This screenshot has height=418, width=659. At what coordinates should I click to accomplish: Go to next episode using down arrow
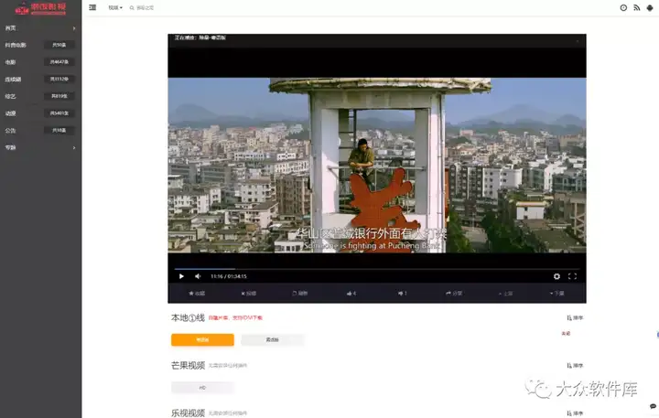556,294
